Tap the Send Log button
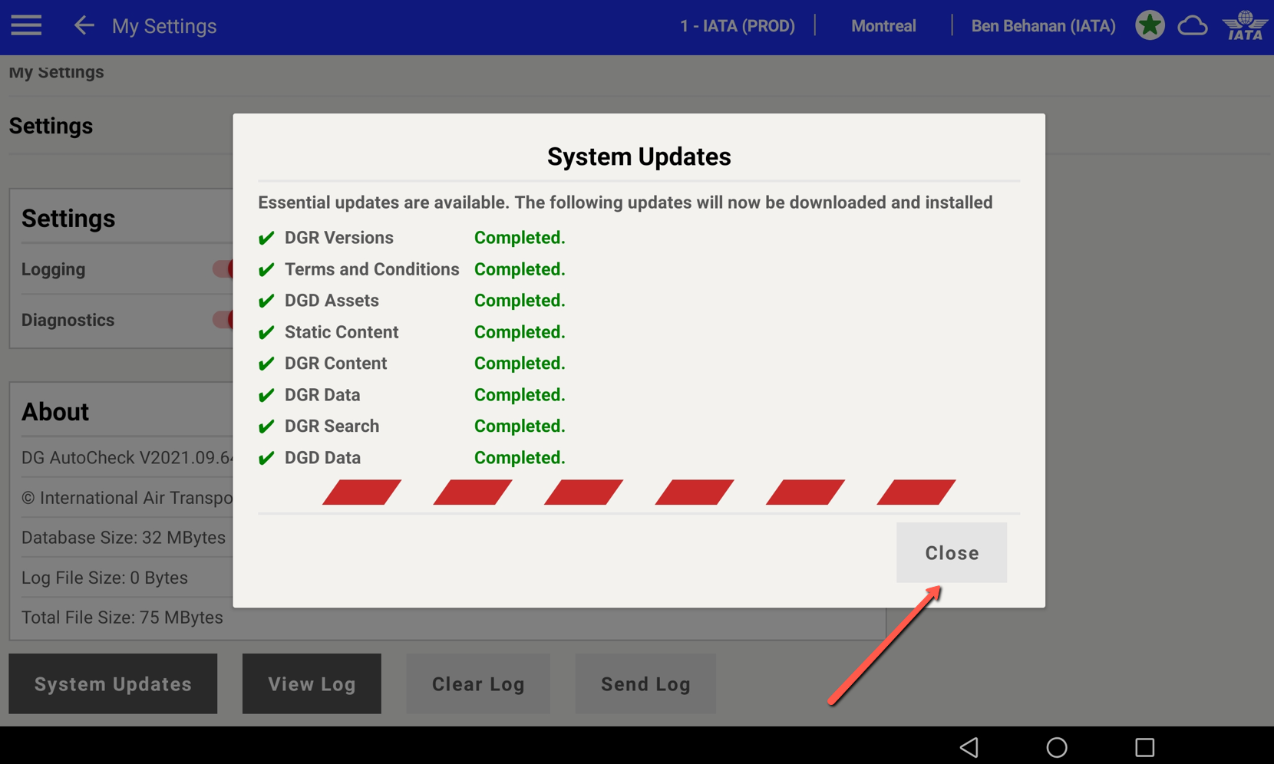 645,683
